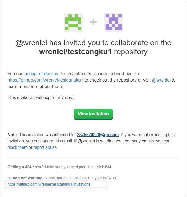Click the gray plus sign between avatars

(93, 22)
